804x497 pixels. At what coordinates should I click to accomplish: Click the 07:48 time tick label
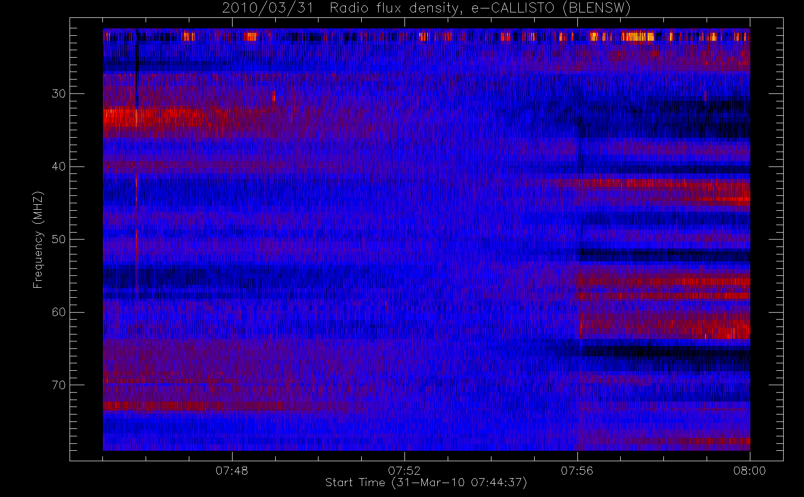coord(232,471)
